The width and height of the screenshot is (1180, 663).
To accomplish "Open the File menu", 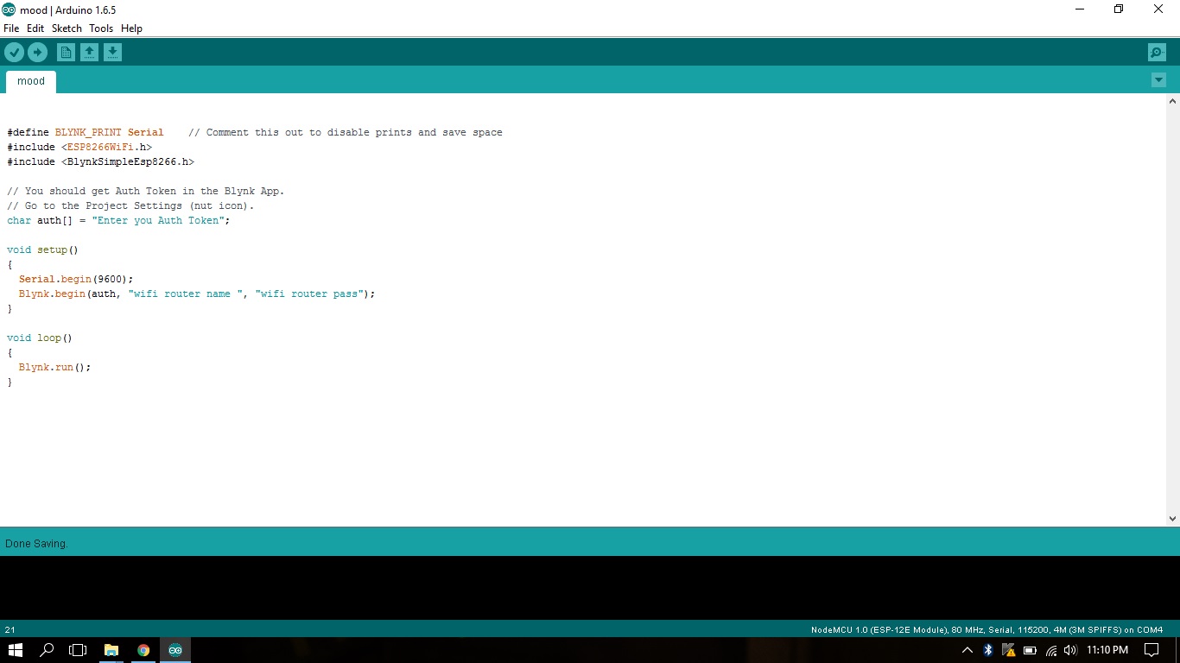I will (x=11, y=28).
